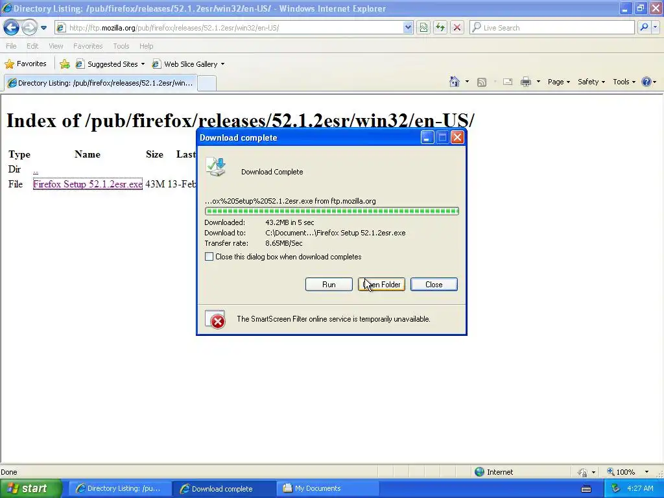Switch to Download complete taskbar button
Screen dimensions: 664x498
(x=223, y=488)
